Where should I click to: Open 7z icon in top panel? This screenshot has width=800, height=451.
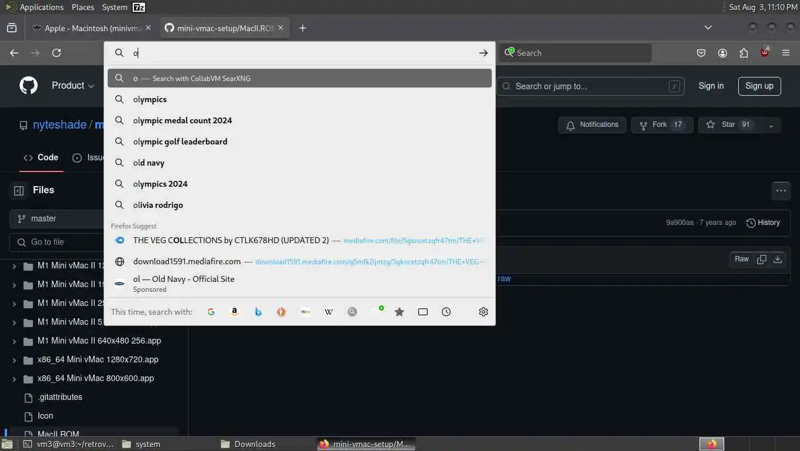click(139, 7)
